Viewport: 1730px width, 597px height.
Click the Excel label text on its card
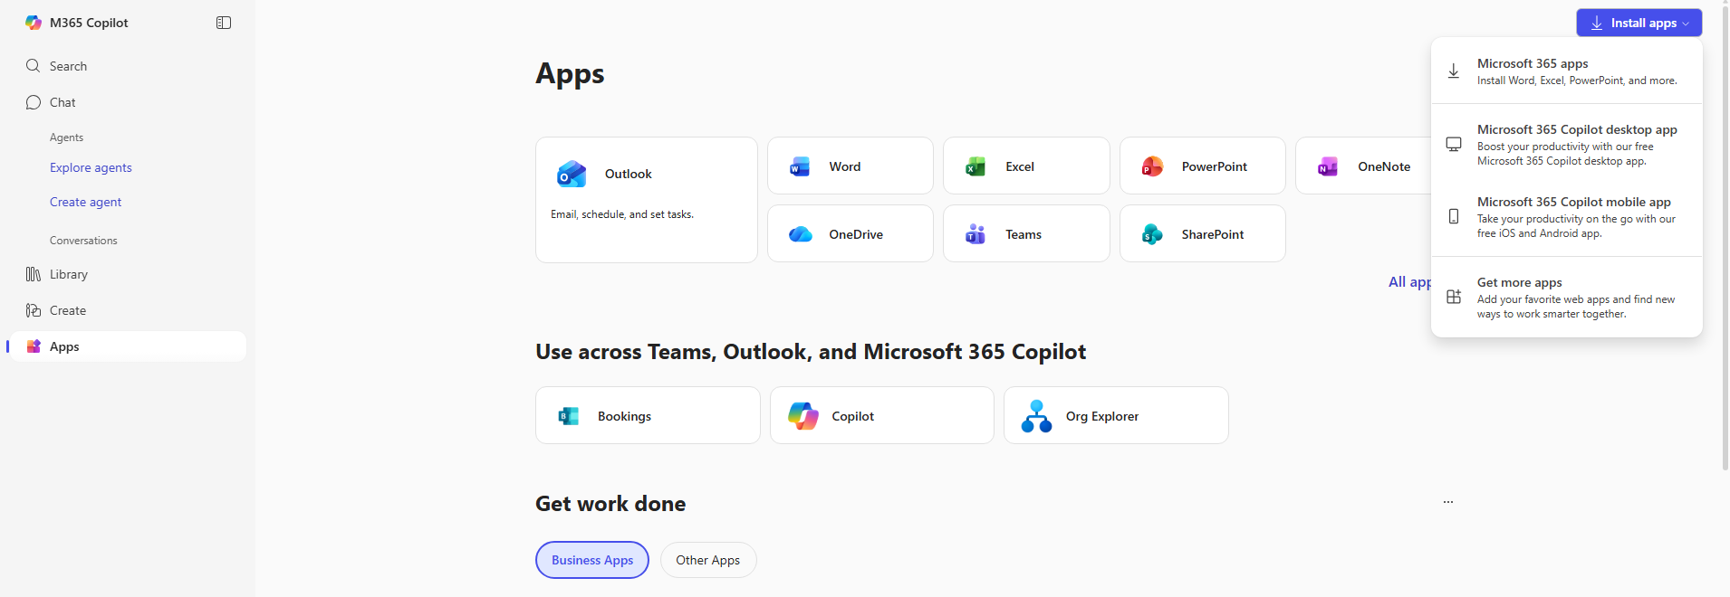click(x=1020, y=166)
